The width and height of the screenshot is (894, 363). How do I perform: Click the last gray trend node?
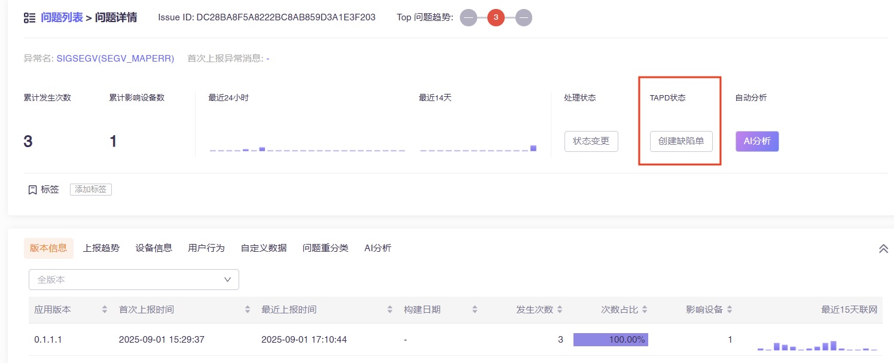[x=523, y=17]
